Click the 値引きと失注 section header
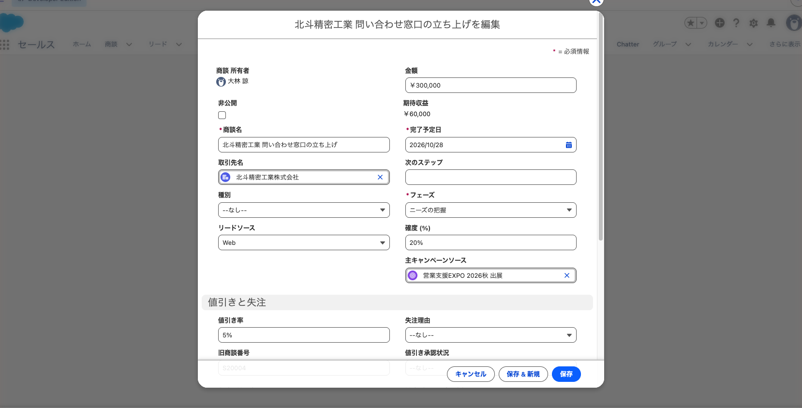Screen dimensions: 802x408 pos(397,302)
